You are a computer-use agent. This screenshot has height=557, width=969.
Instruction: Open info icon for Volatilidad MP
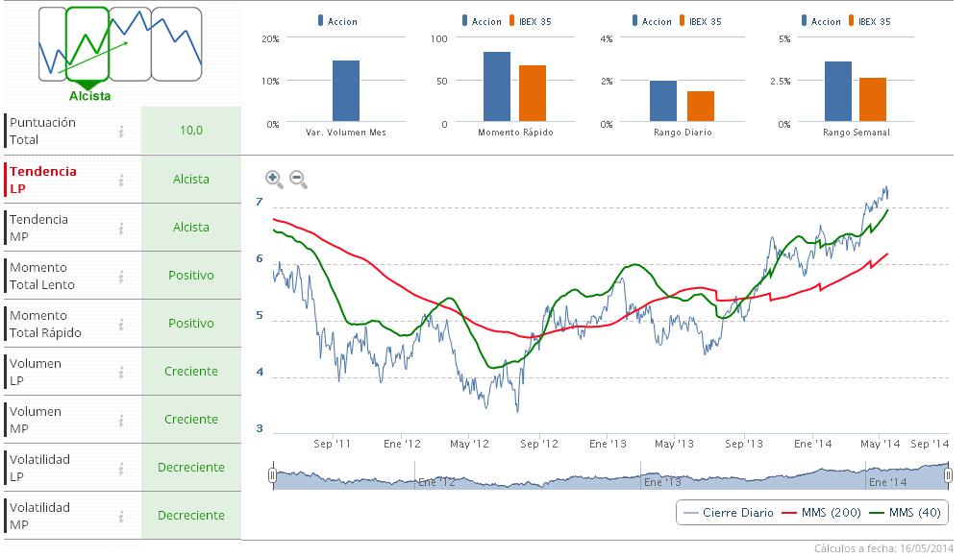coord(121,517)
